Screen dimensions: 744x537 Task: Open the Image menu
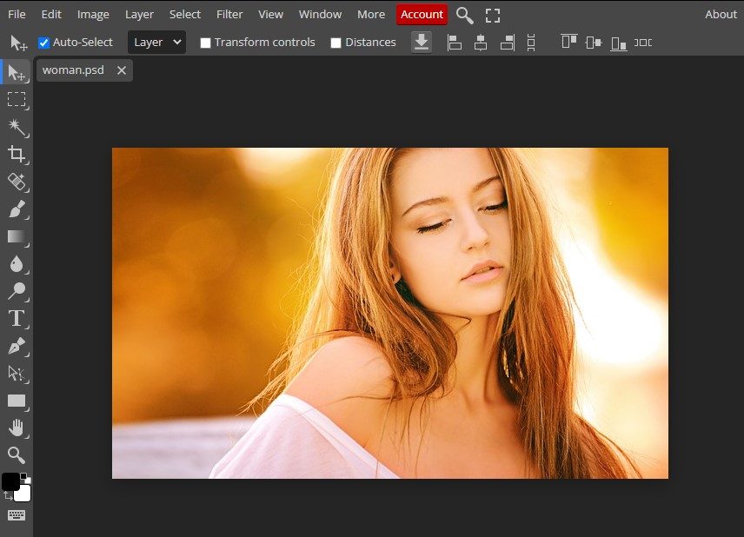(x=93, y=14)
